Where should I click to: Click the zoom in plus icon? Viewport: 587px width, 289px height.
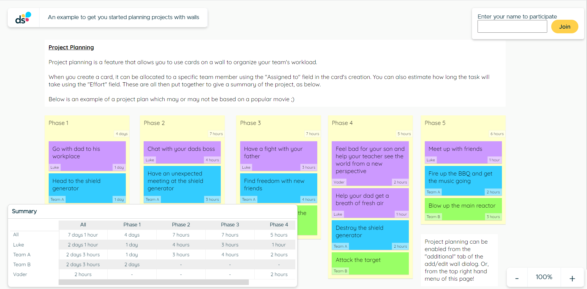(x=572, y=277)
